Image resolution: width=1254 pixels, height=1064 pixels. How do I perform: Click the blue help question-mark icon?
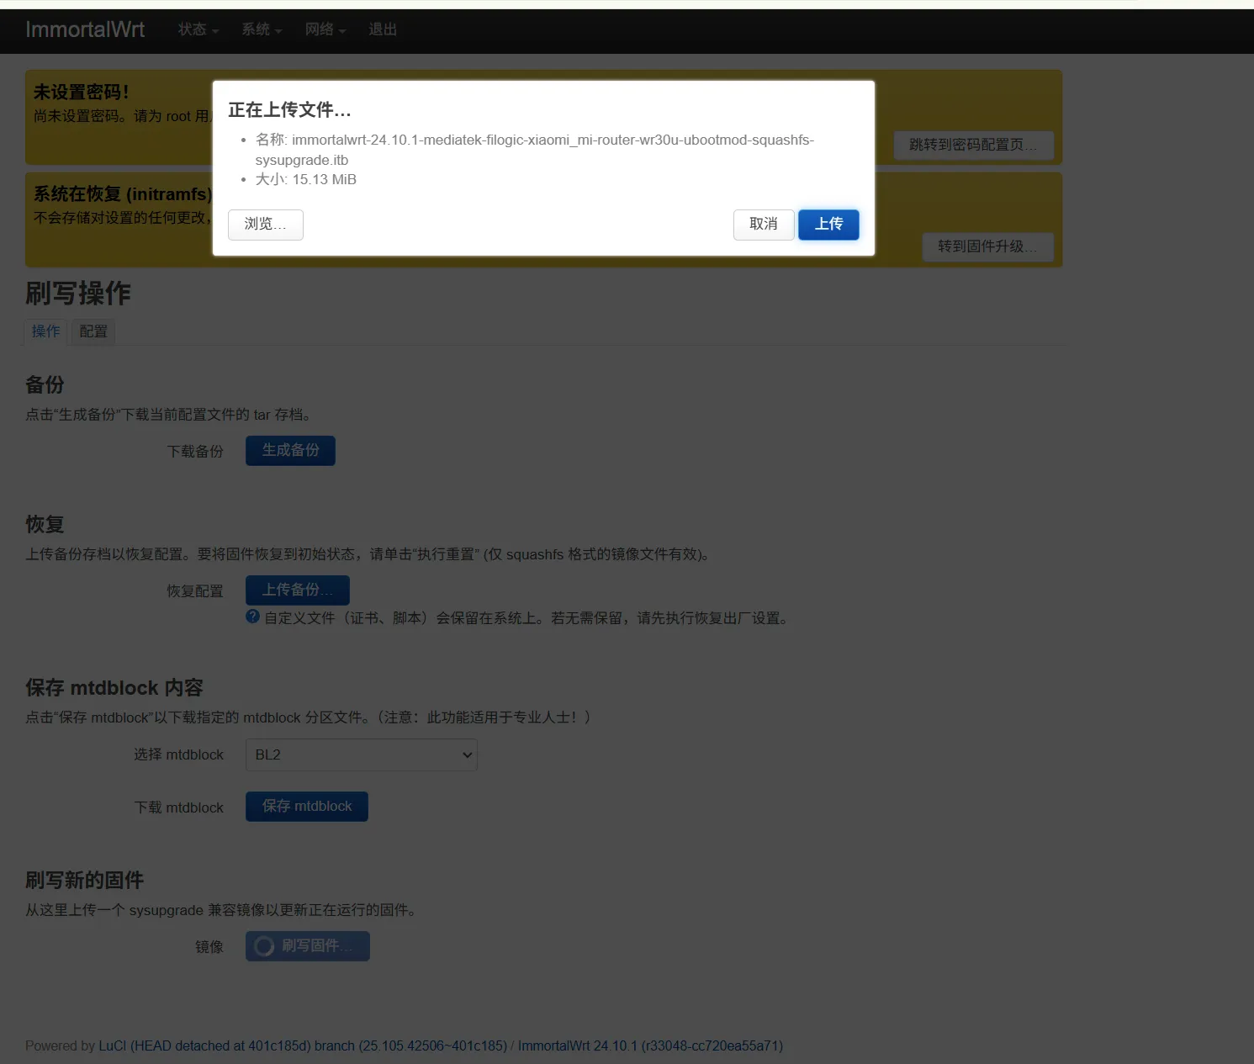pyautogui.click(x=252, y=617)
